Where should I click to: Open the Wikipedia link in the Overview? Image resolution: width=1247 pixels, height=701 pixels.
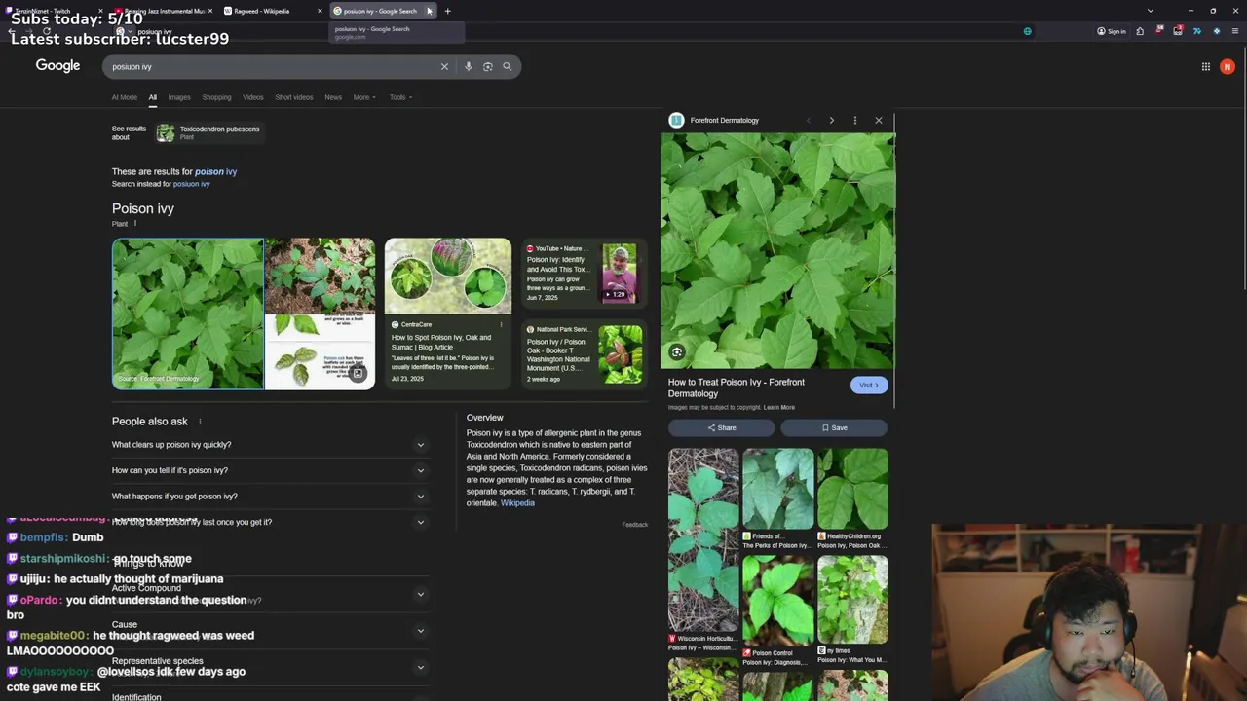pos(517,503)
